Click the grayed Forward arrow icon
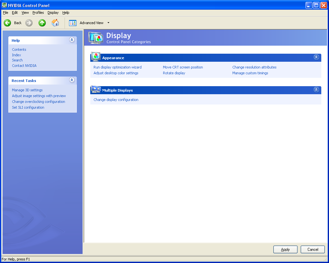This screenshot has width=329, height=263. click(x=29, y=23)
